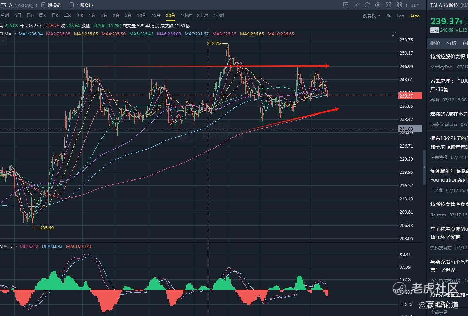Collapse the right news side panel arrow
This screenshot has height=316, width=468.
coord(424,167)
